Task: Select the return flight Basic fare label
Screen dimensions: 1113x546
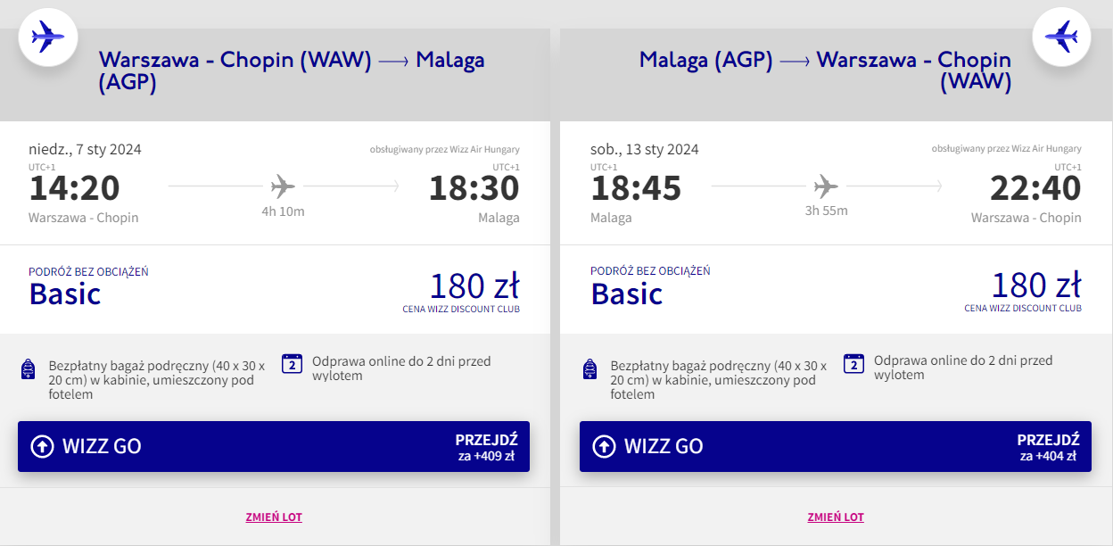Action: (627, 294)
